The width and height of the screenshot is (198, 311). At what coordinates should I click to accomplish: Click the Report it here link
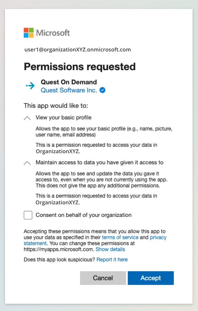[112, 260]
